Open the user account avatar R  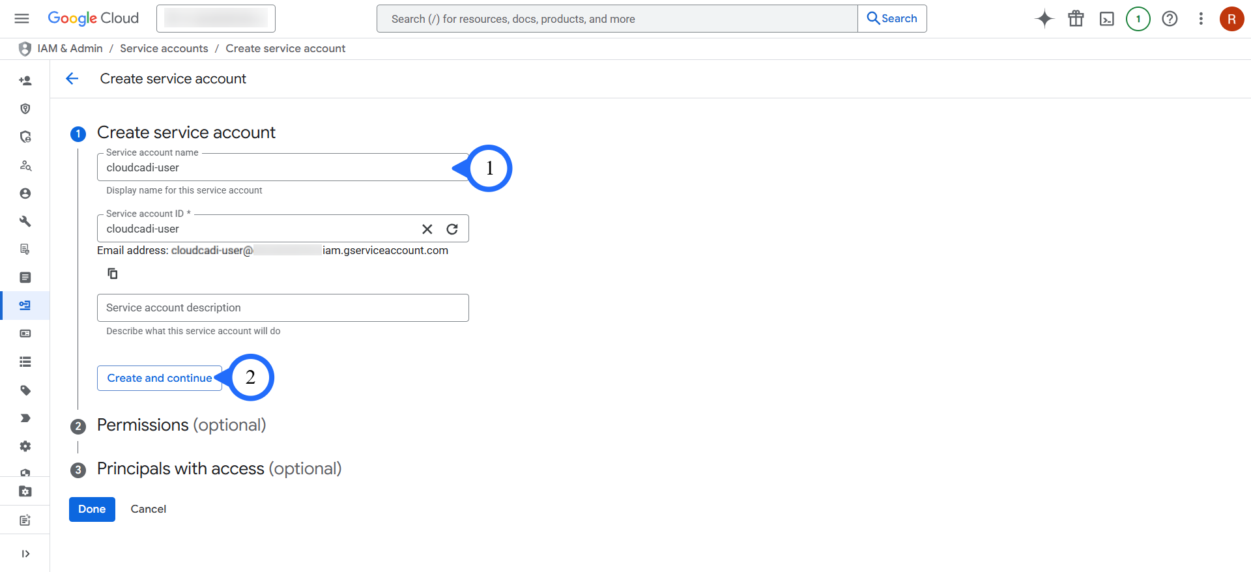[1231, 19]
